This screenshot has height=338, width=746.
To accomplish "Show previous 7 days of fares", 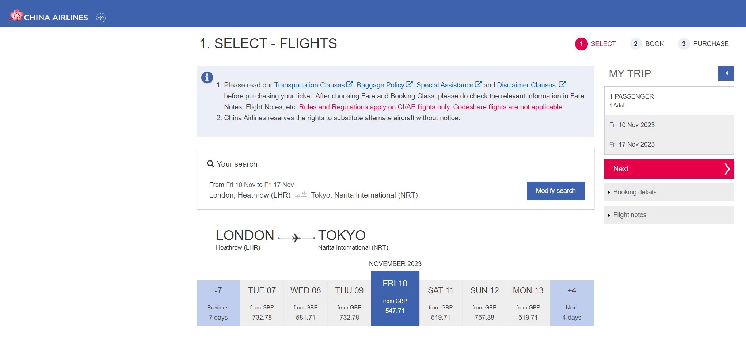I will [x=218, y=303].
